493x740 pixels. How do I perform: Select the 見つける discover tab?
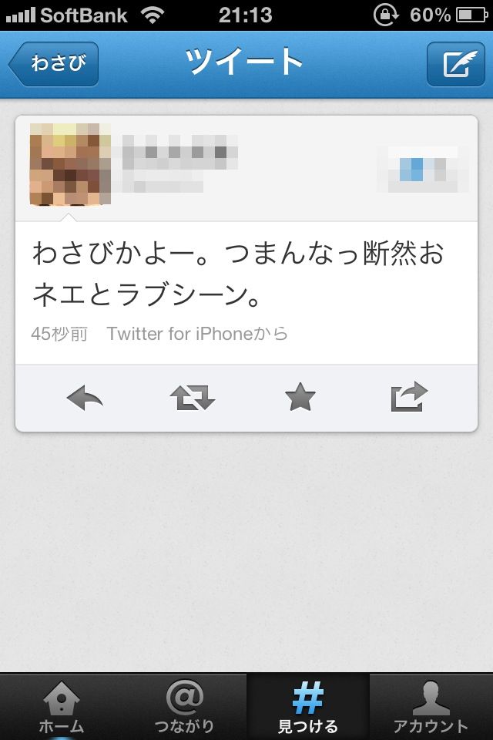(x=307, y=707)
